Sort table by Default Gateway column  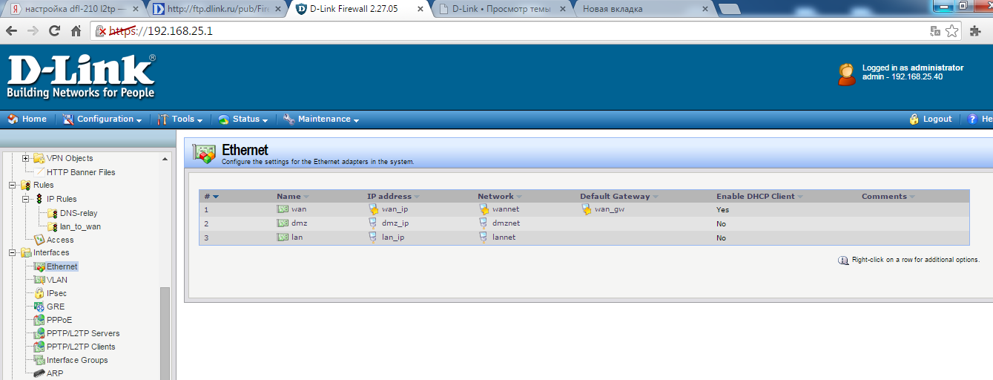point(619,197)
